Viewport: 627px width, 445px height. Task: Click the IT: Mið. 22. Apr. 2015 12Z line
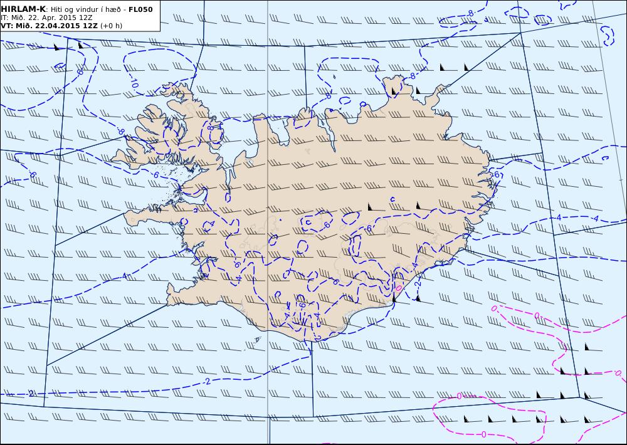(46, 18)
